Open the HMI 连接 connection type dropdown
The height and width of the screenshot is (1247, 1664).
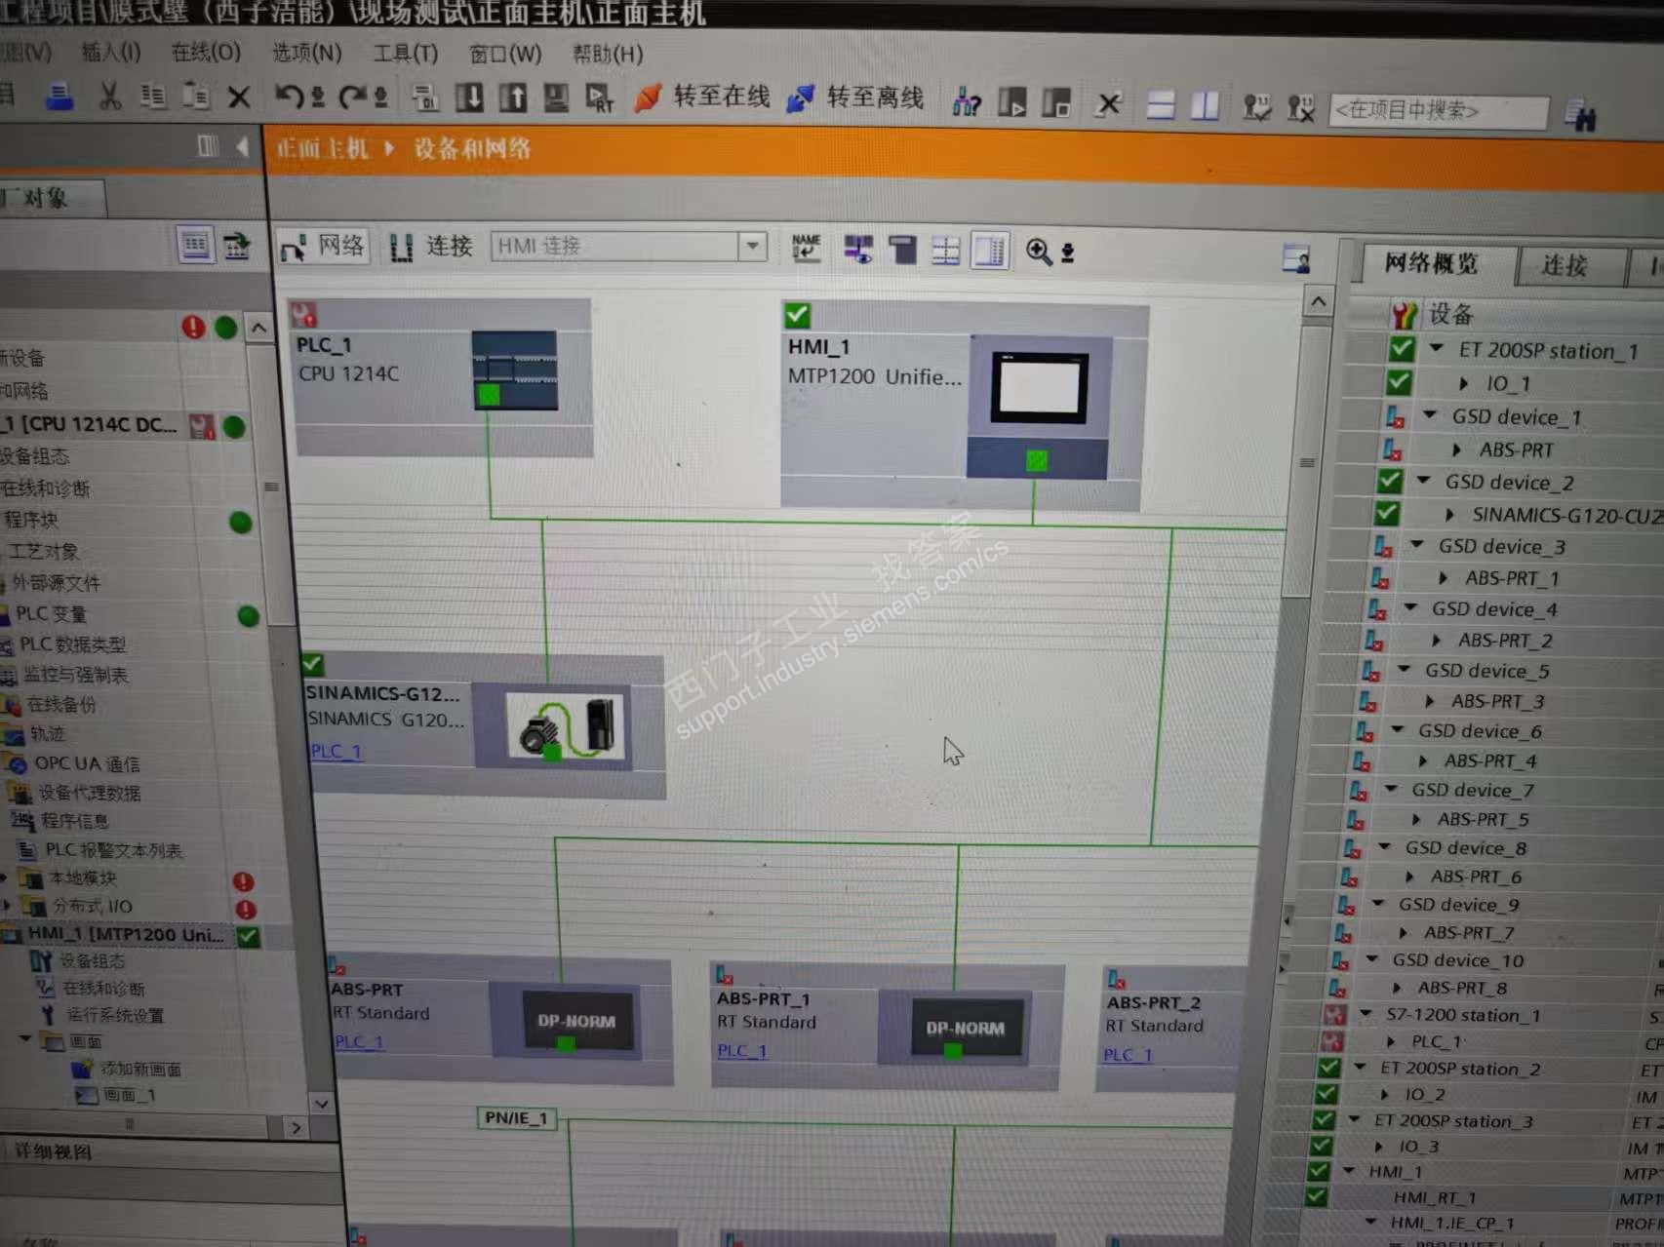tap(752, 247)
